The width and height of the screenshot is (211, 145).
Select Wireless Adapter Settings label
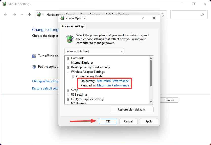tap(88, 72)
